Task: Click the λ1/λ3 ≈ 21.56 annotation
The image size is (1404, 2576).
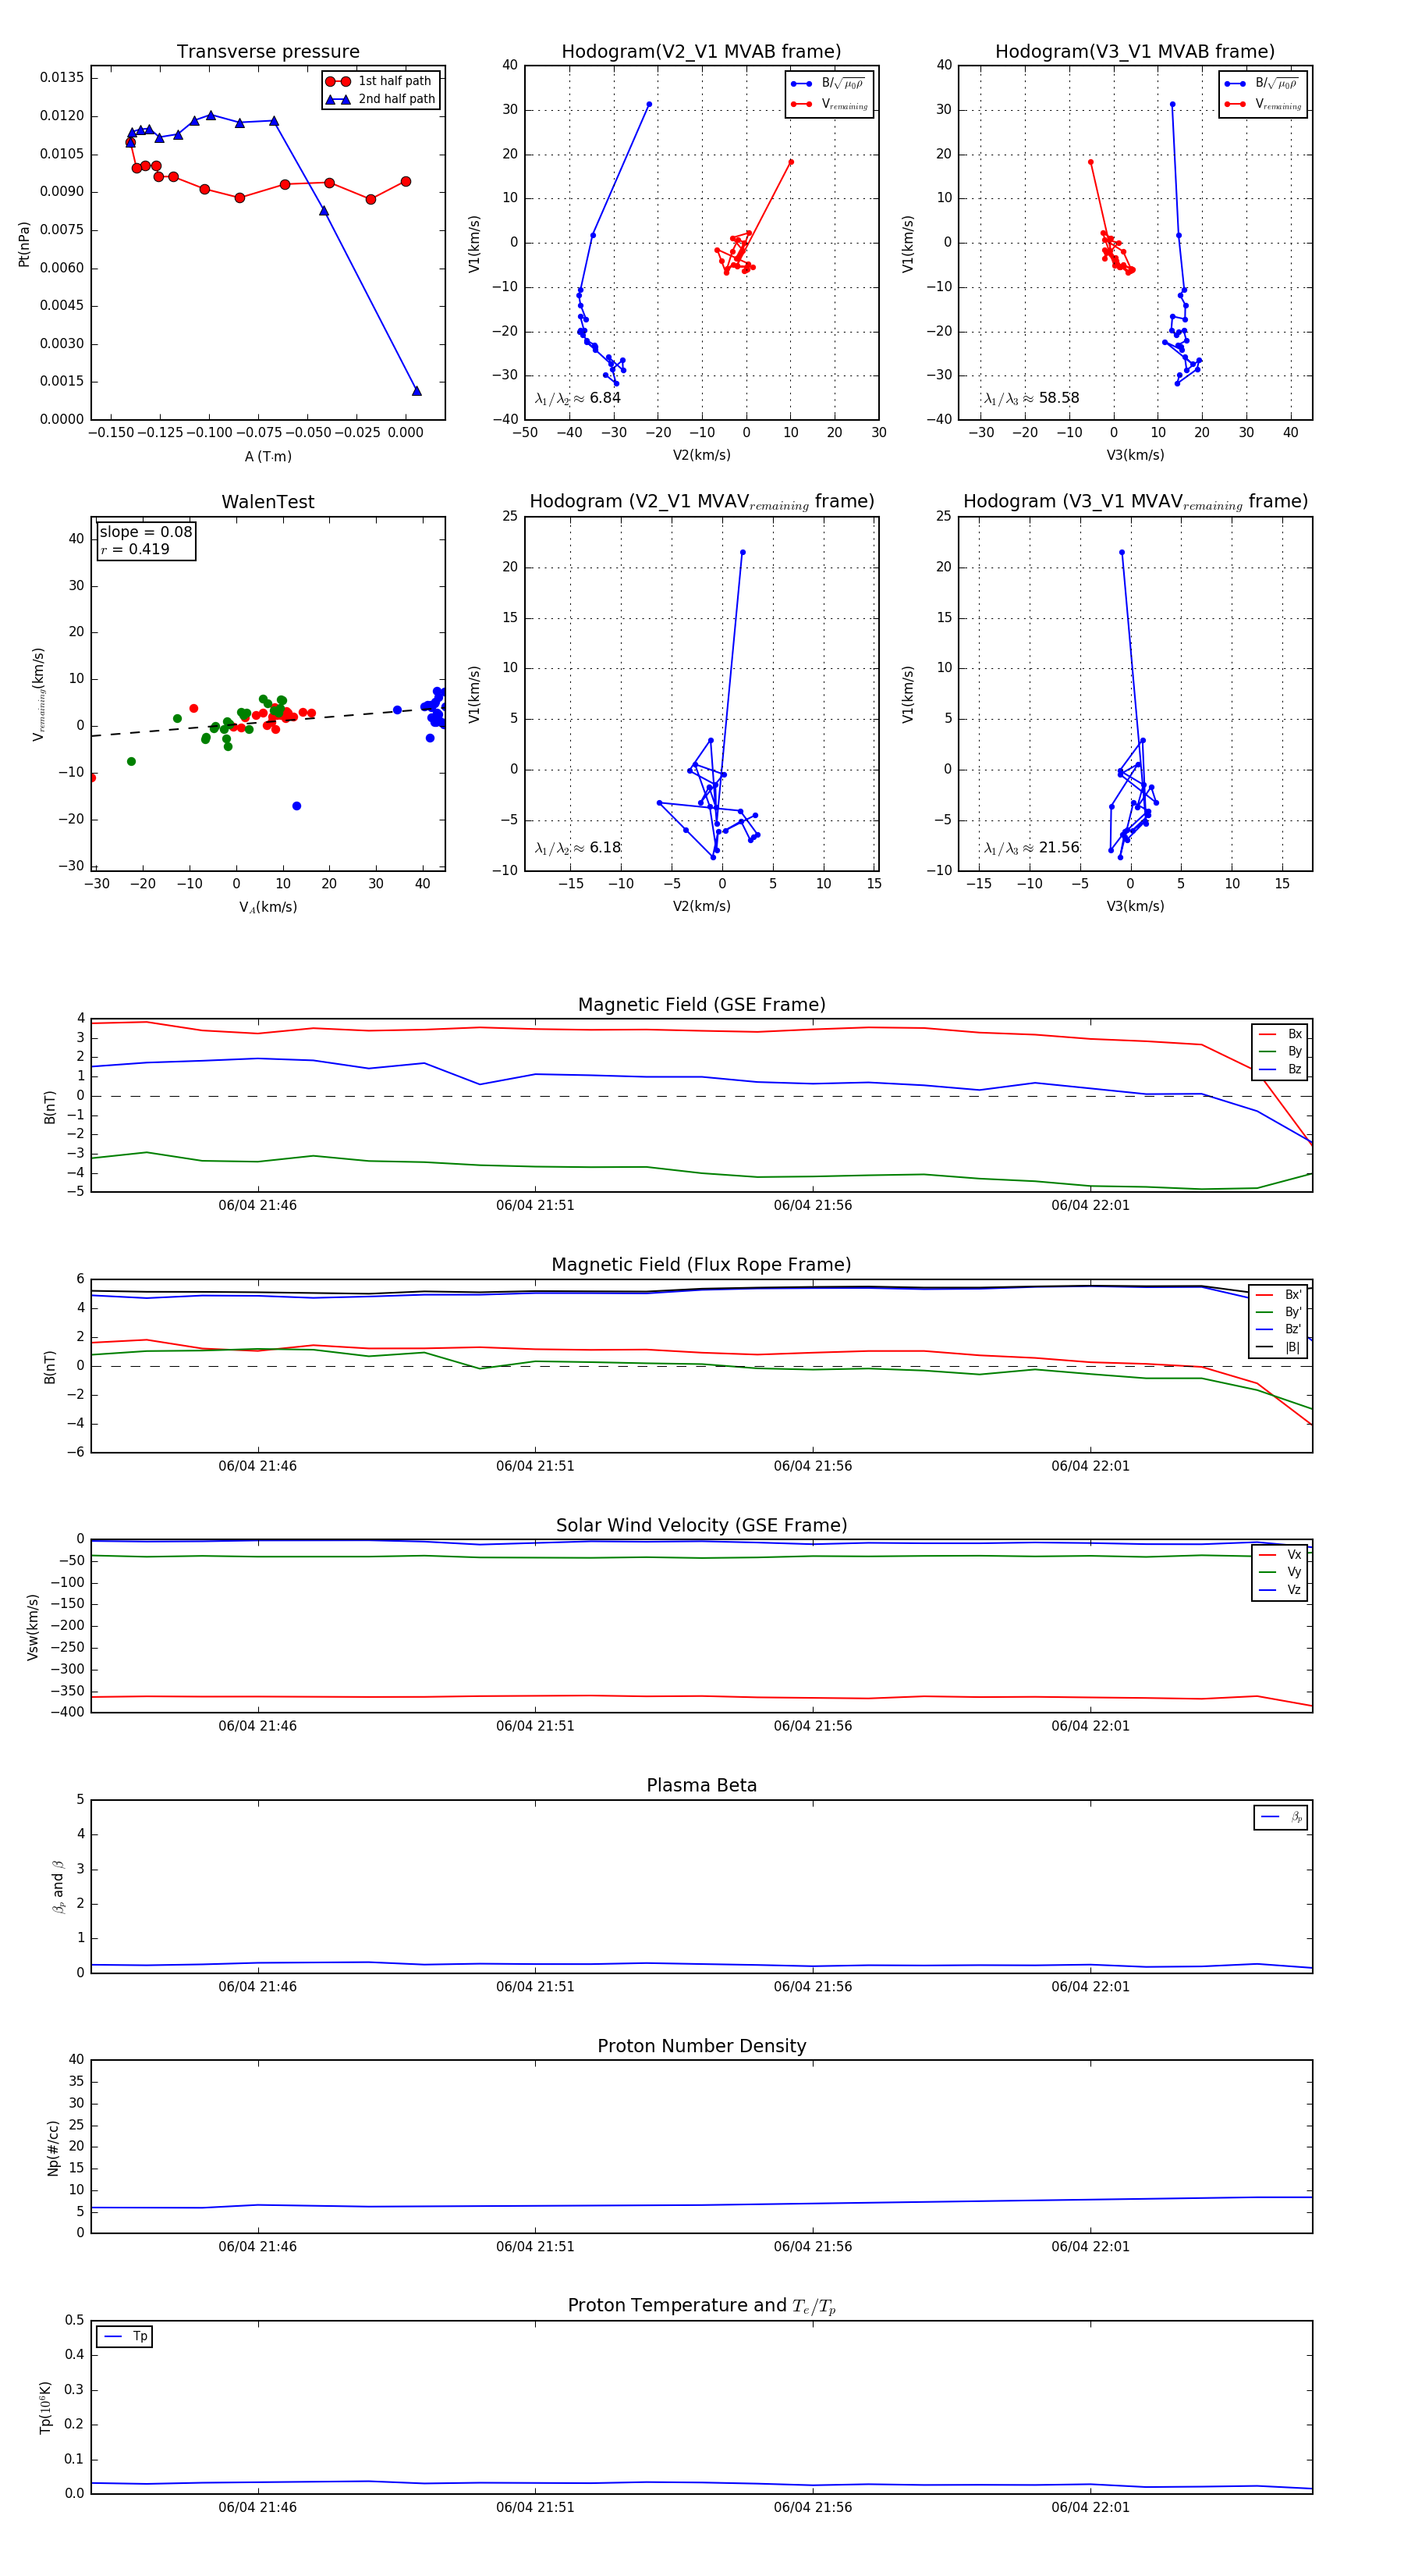Action: click(1031, 848)
